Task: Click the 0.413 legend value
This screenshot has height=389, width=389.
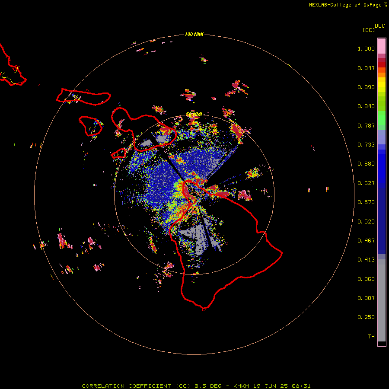Action: (366, 260)
